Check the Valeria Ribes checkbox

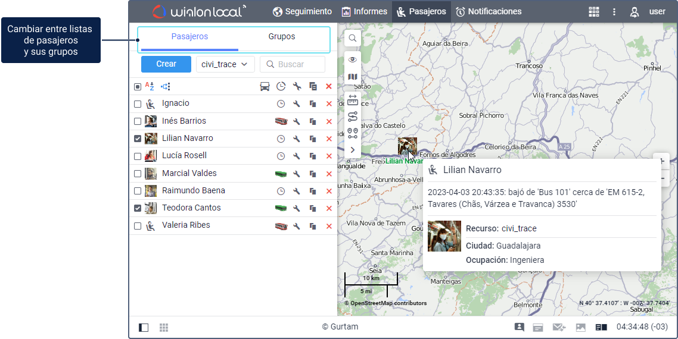click(x=138, y=226)
